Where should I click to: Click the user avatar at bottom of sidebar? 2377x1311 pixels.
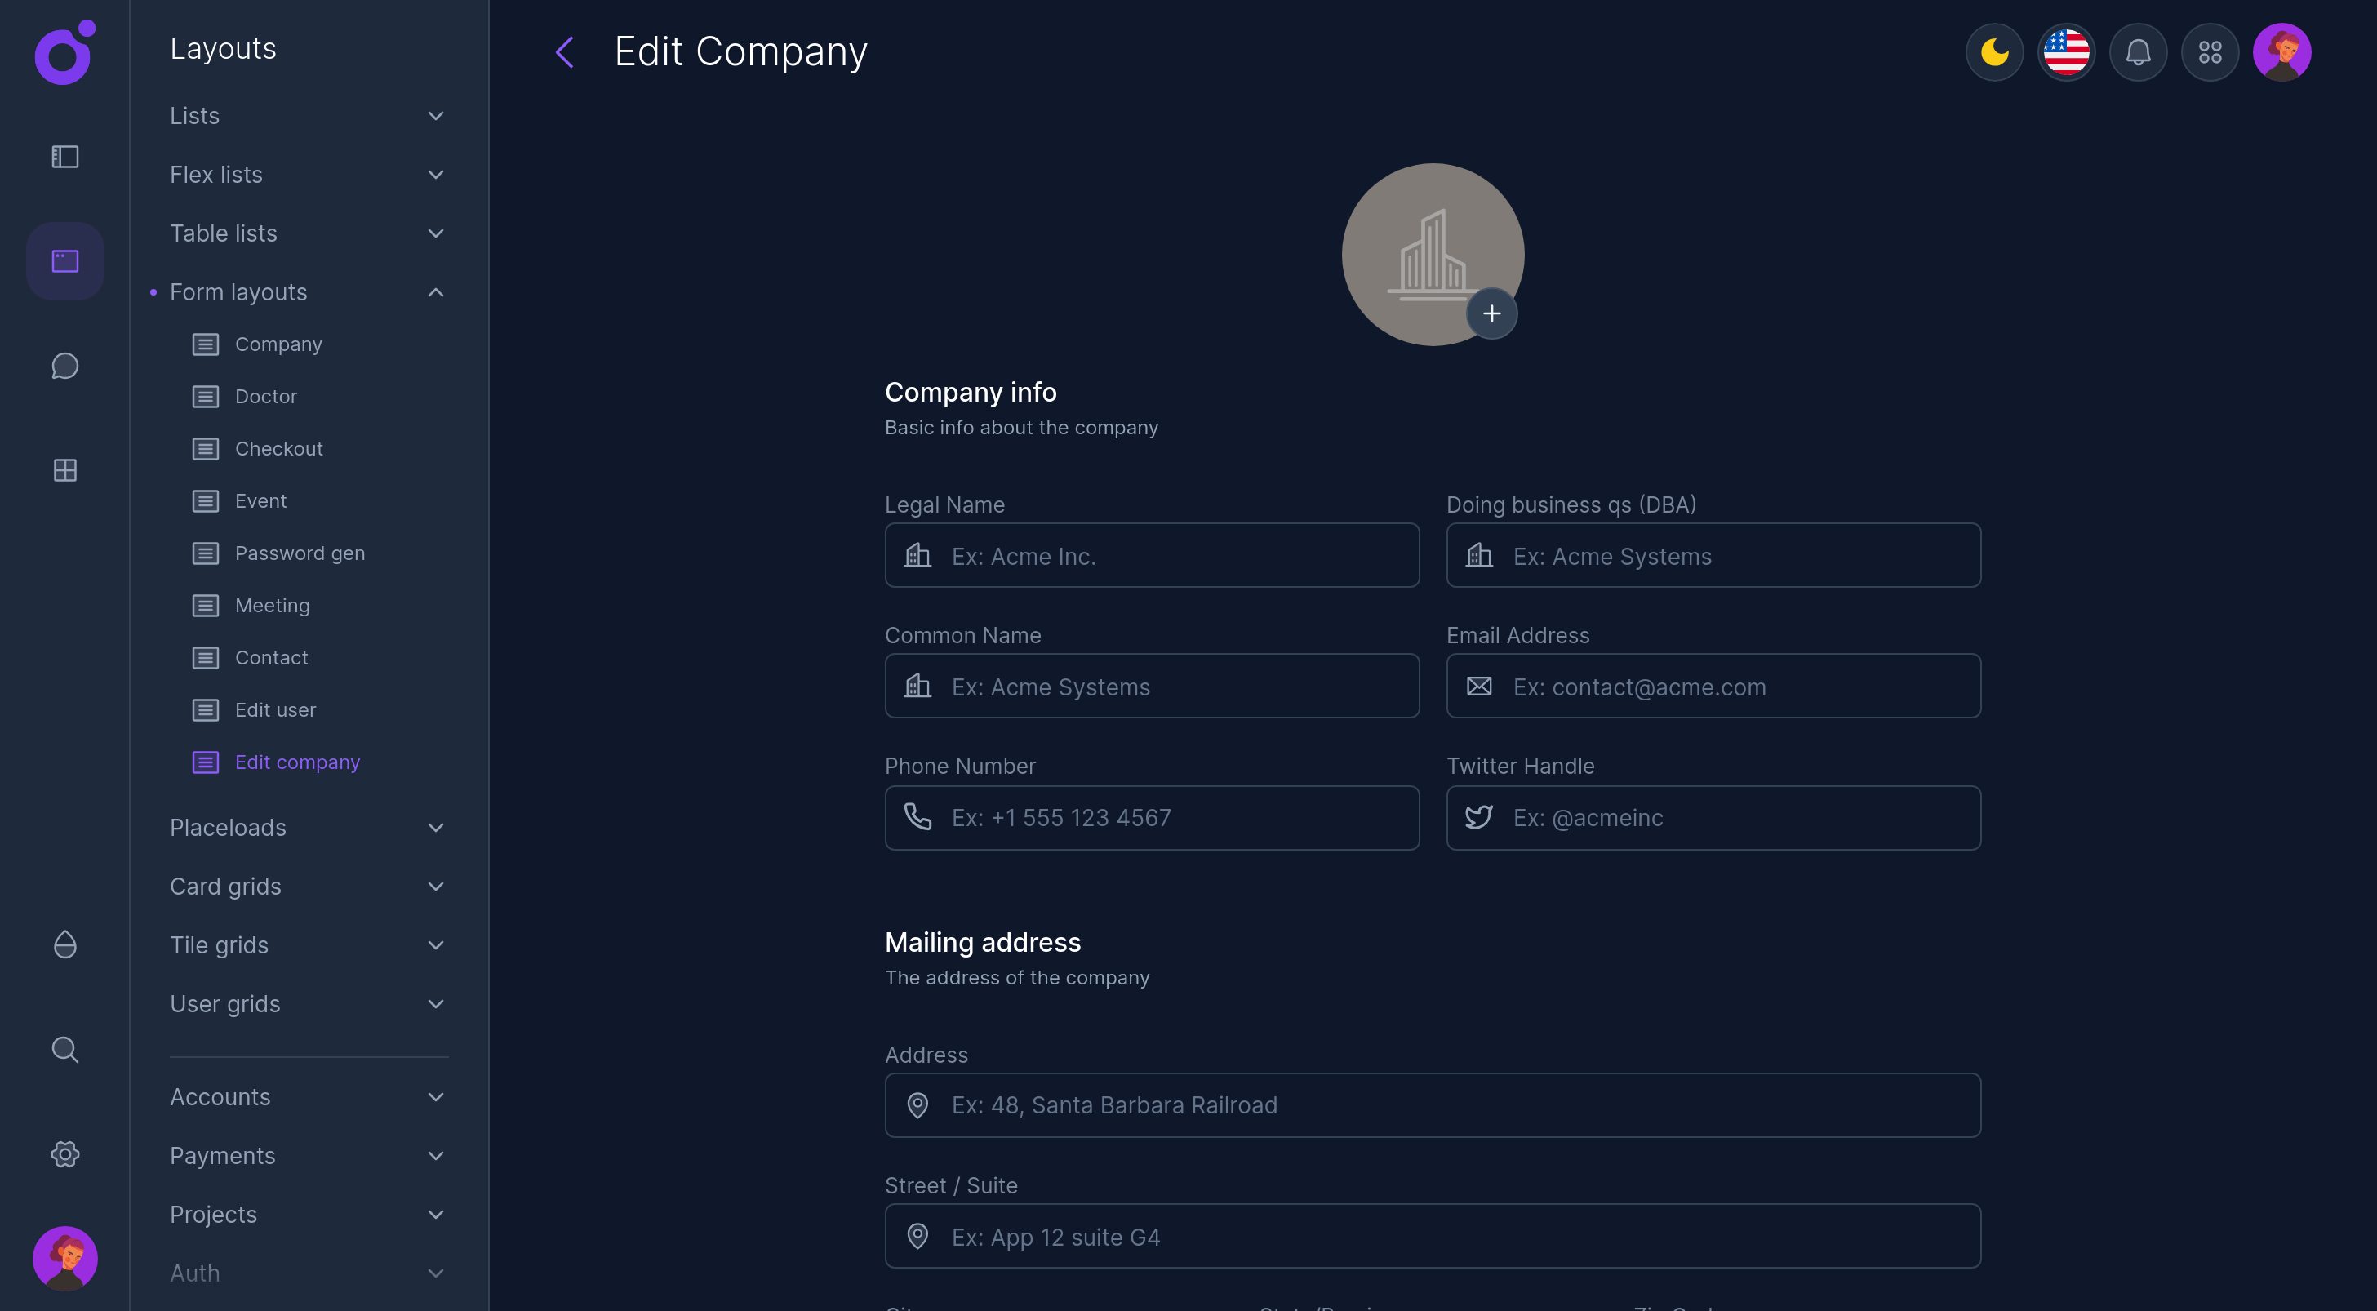tap(64, 1259)
